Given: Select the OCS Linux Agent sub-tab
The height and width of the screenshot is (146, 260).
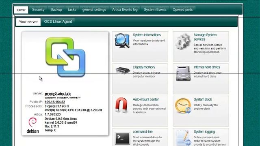Looking at the screenshot, I should click(58, 21).
